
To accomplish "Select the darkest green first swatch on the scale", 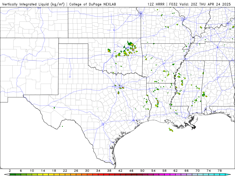I will [12, 175].
